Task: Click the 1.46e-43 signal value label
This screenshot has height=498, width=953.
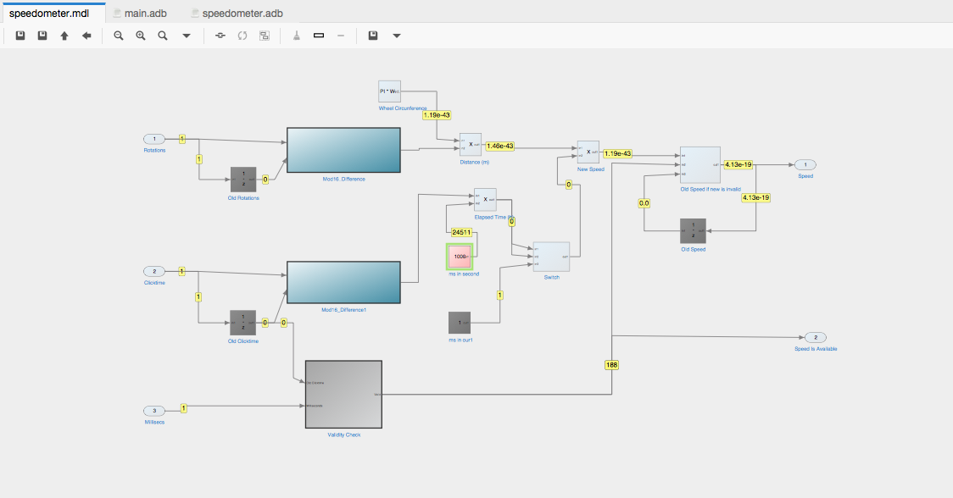Action: 500,146
